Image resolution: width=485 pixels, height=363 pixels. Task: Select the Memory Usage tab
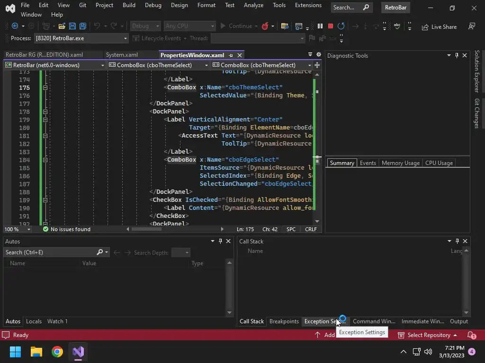(x=401, y=163)
